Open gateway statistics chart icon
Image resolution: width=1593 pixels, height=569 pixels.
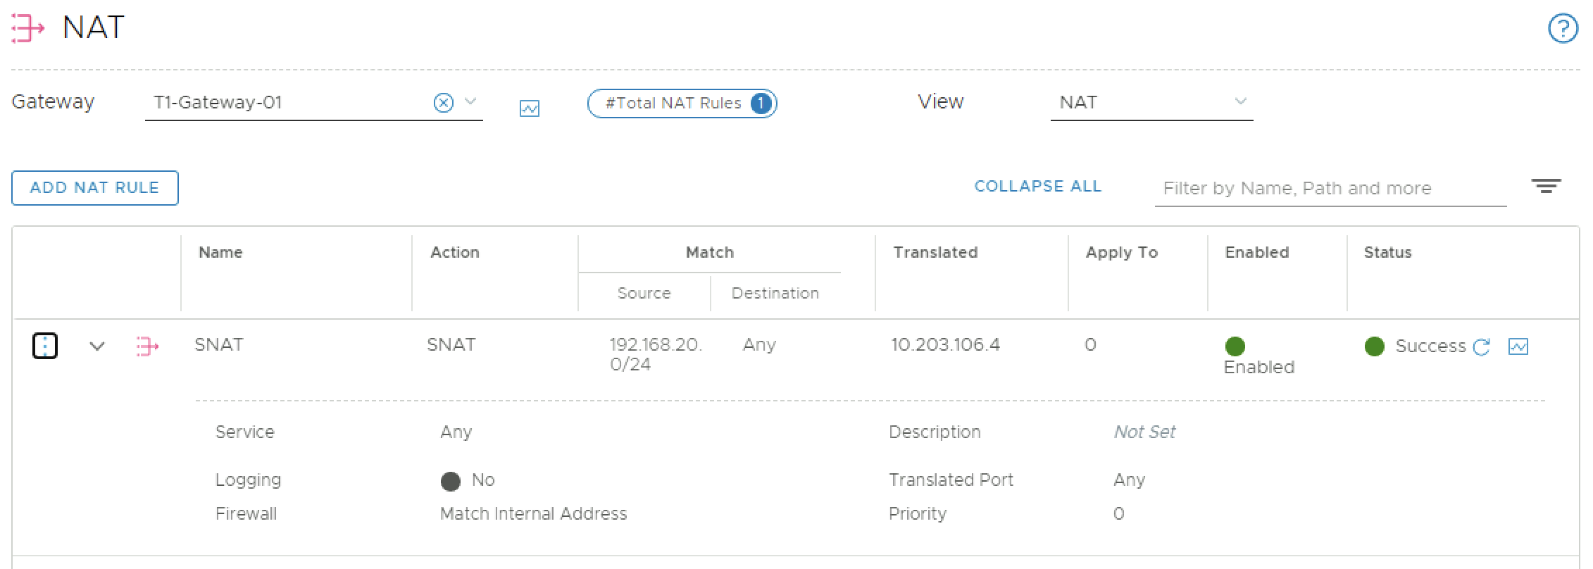point(530,108)
